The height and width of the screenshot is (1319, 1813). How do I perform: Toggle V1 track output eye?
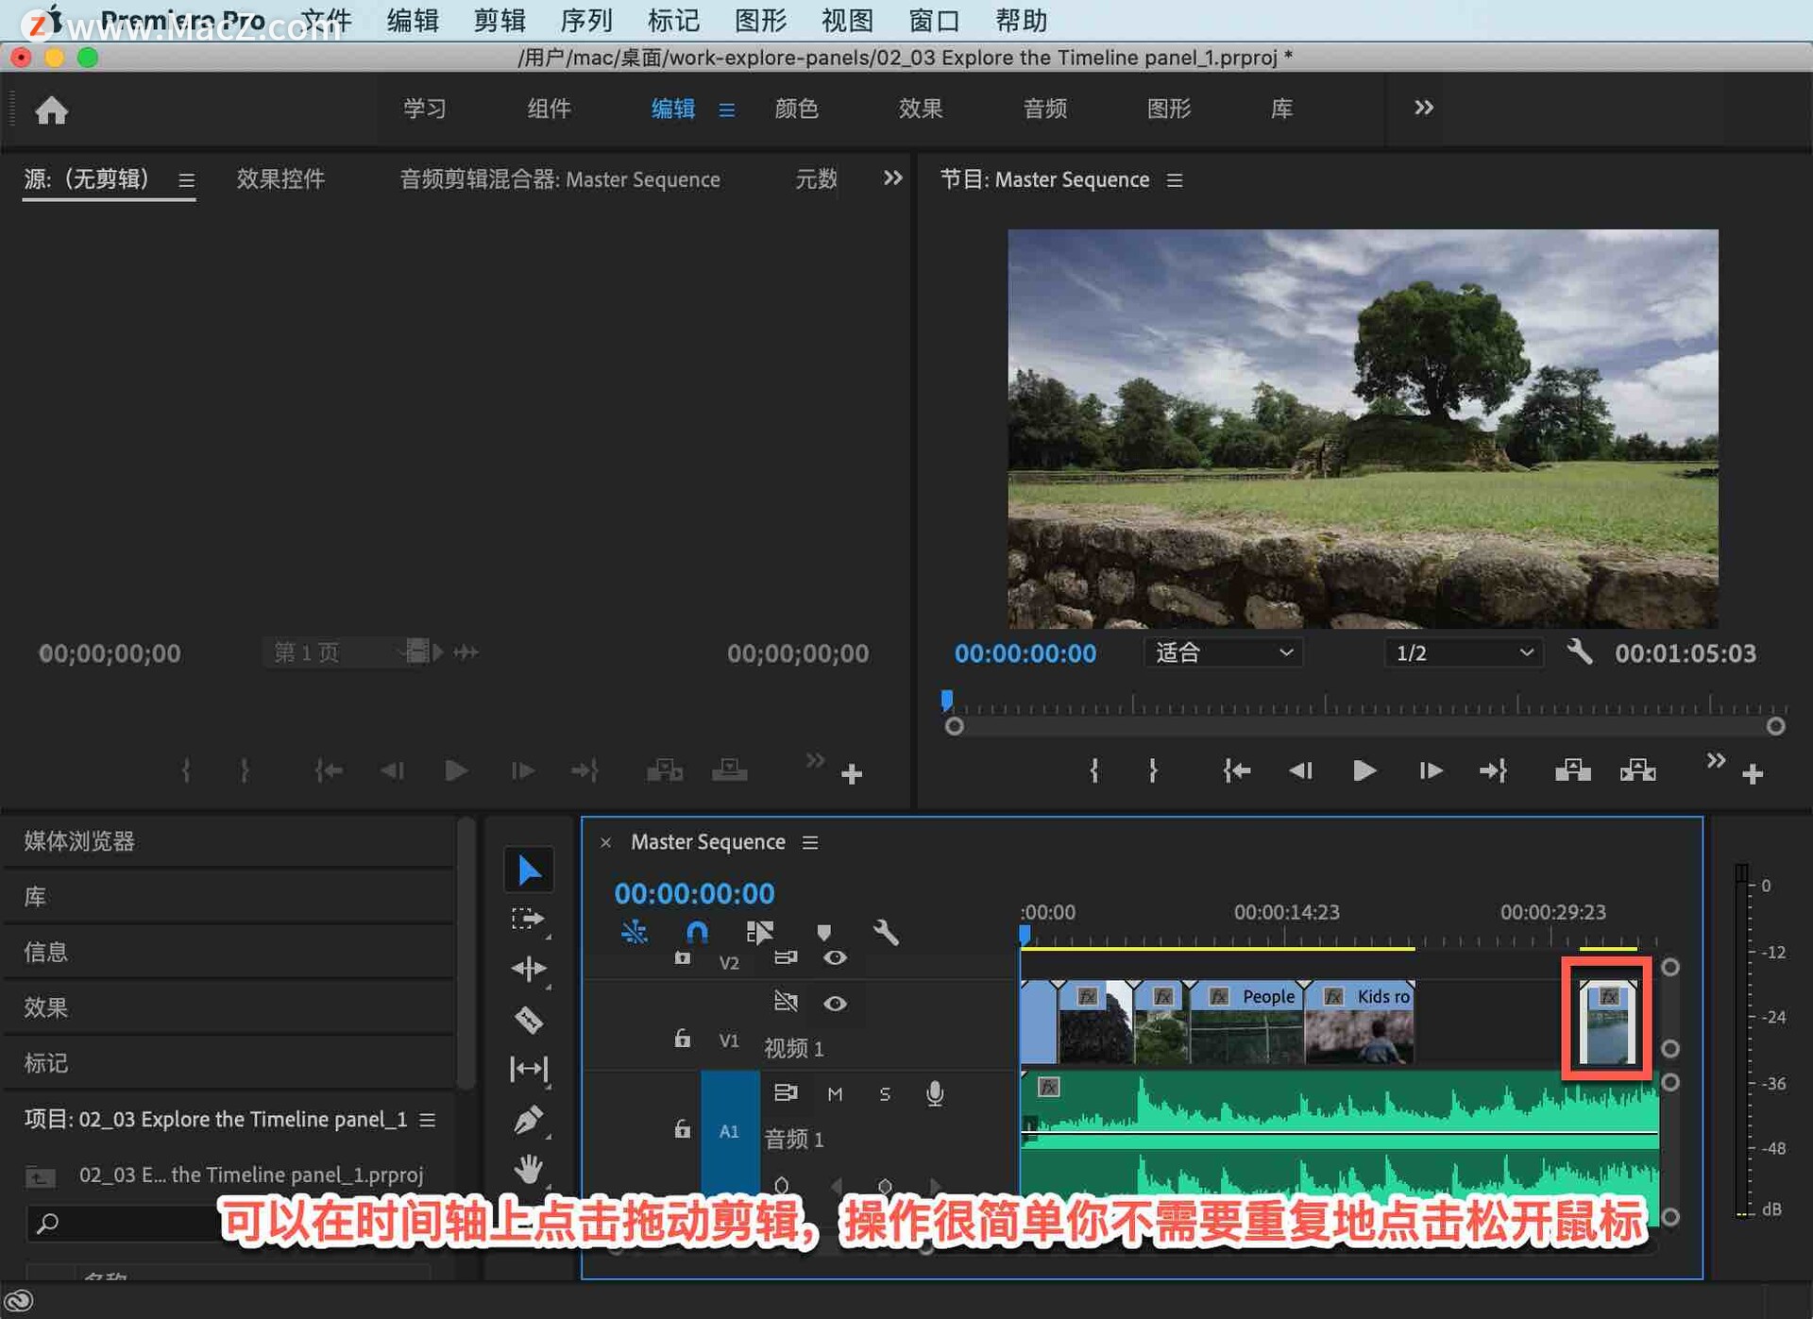(x=835, y=1003)
